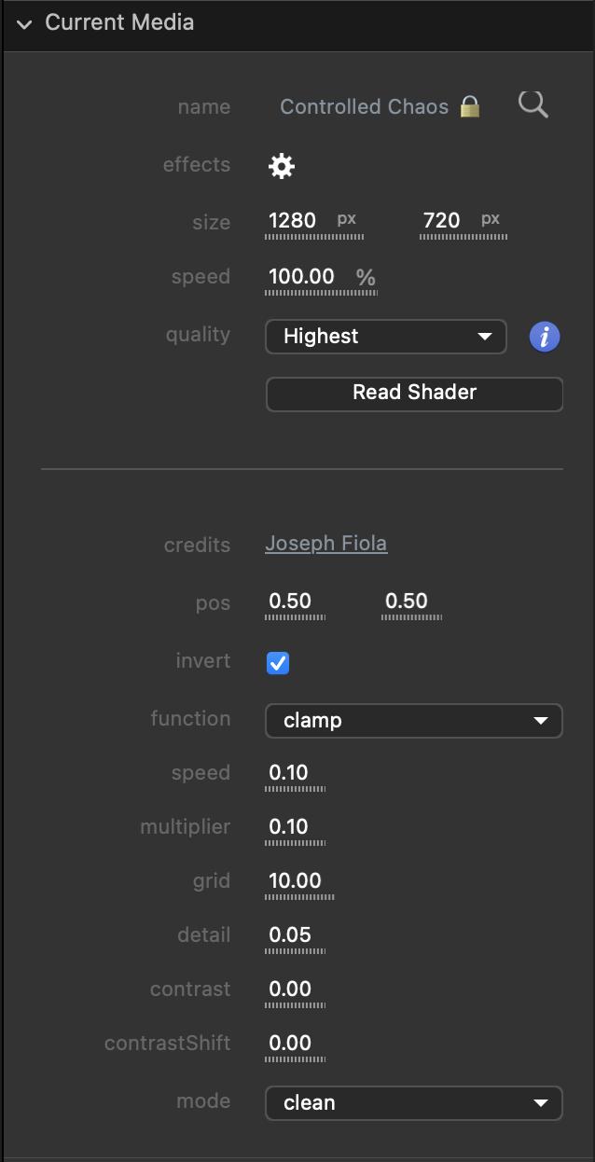Screen dimensions: 595x1162
Task: Click the height field showing 720
Action: (442, 221)
